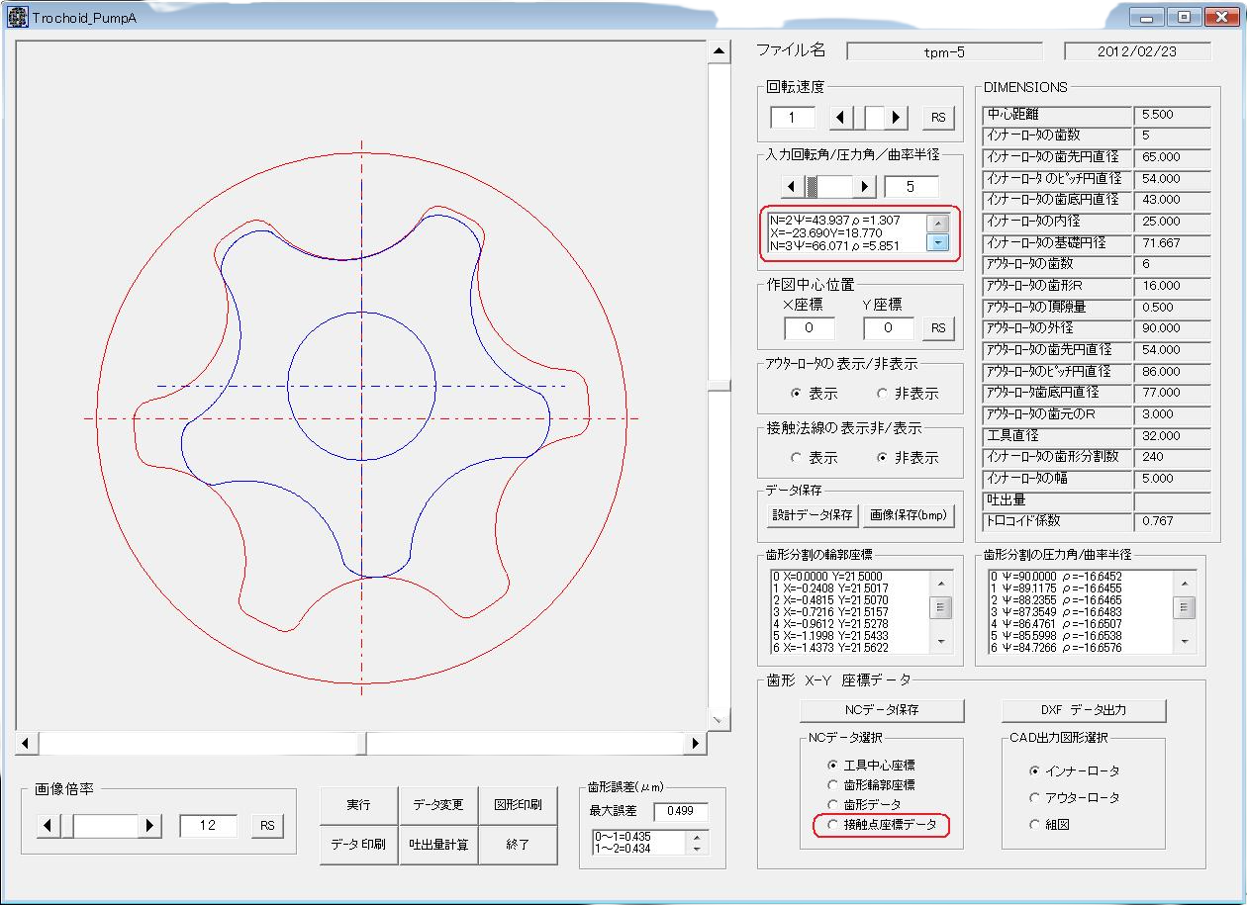The width and height of the screenshot is (1247, 905).
Task: Select アウターロータ as CAD output shape
Action: point(1035,797)
